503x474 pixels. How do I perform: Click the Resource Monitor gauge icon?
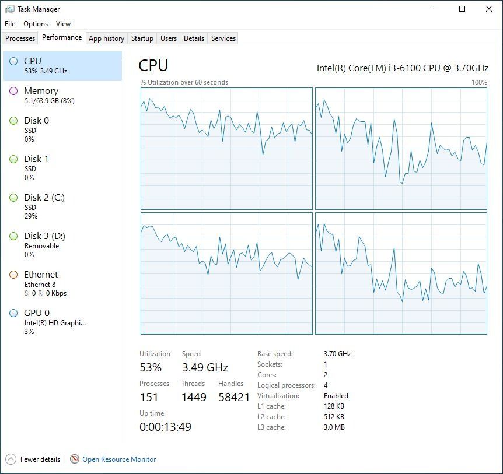click(x=75, y=459)
